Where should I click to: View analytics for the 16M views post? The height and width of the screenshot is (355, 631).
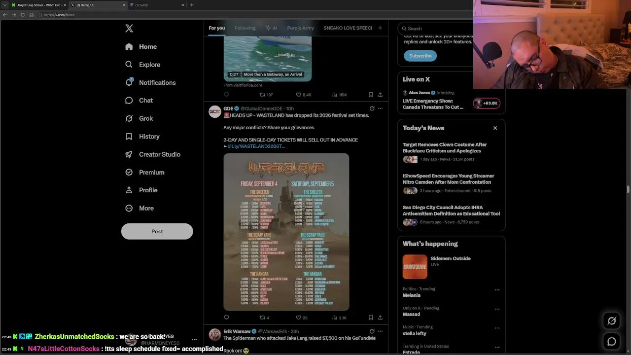[x=339, y=95]
